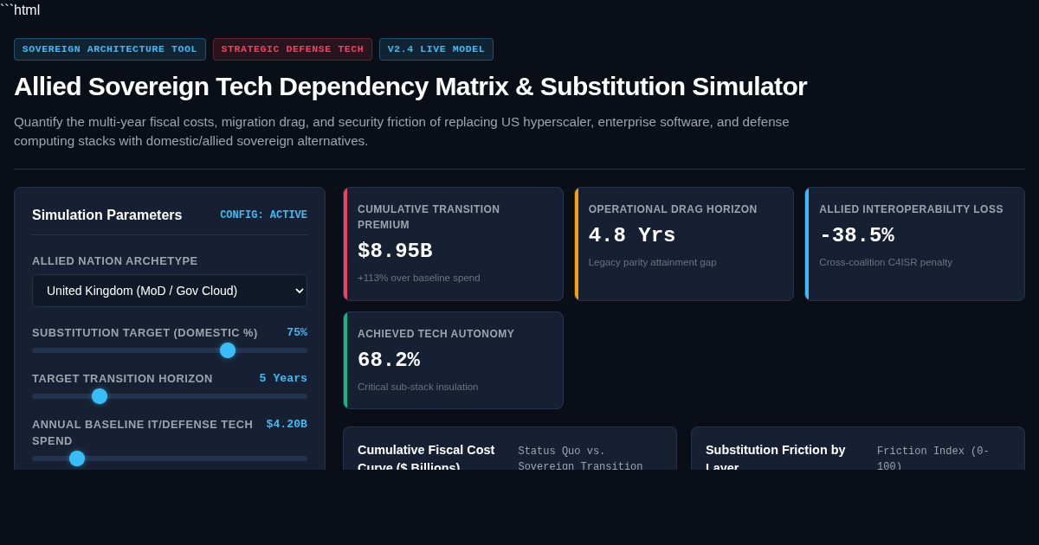Select the Operational Drag Horizon card
The height and width of the screenshot is (545, 1039).
[x=684, y=244]
